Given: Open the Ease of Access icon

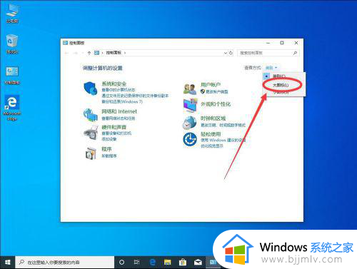Looking at the screenshot, I should click(190, 139).
